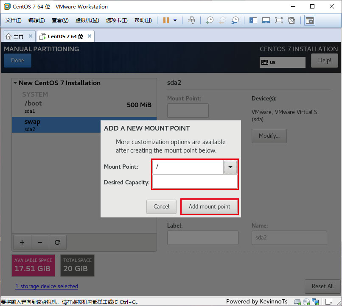Open the us keyboard layout selector
The height and width of the screenshot is (306, 342).
[x=282, y=62]
